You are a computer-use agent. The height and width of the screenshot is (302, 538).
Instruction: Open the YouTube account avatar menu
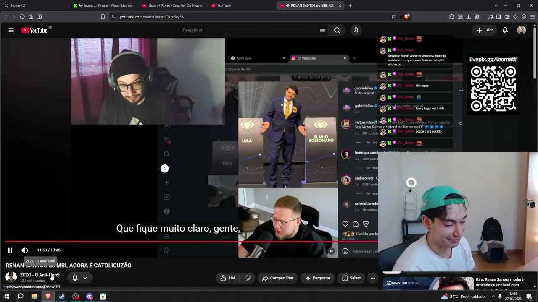point(522,30)
